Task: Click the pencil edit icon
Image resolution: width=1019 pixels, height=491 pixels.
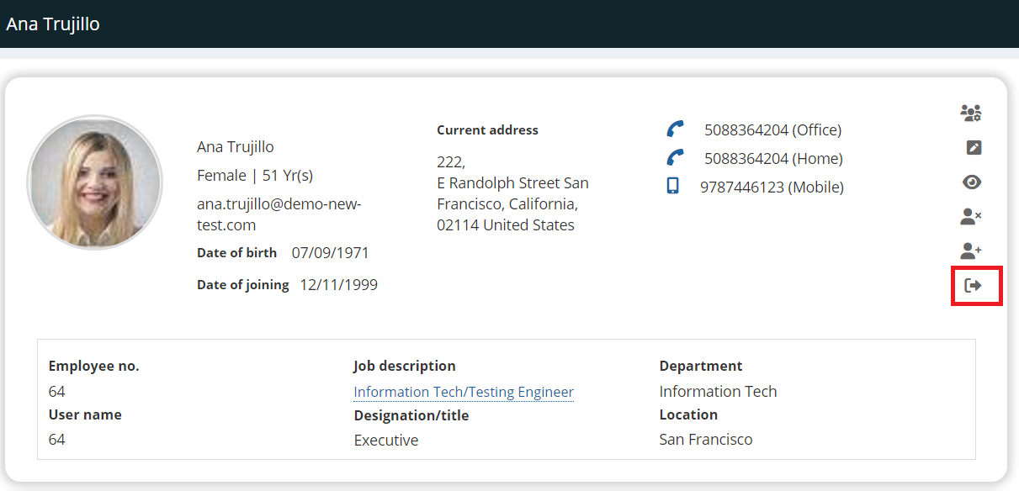Action: pyautogui.click(x=974, y=148)
